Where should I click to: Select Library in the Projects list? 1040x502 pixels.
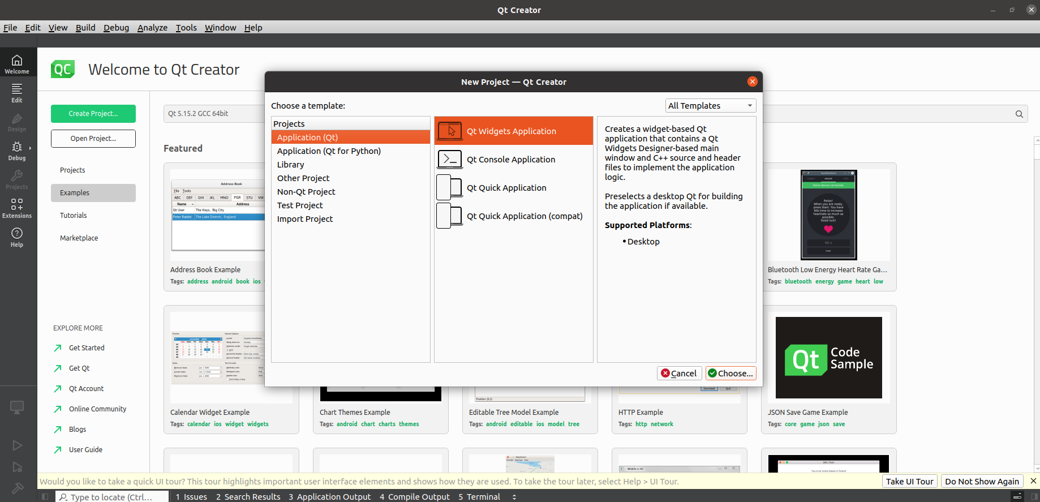290,165
